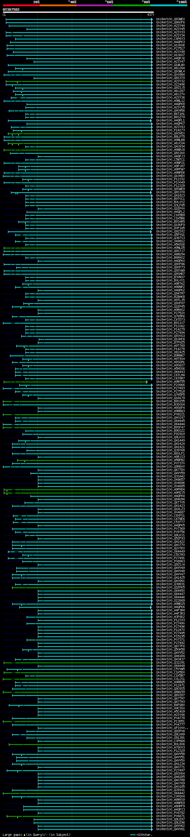Select label UniRef100_Q6T705
This screenshot has width=190, height=837.
(x=170, y=502)
